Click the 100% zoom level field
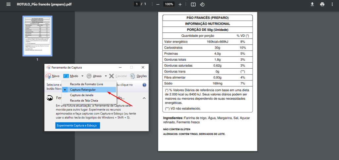This screenshot has width=339, height=160. 169,4
